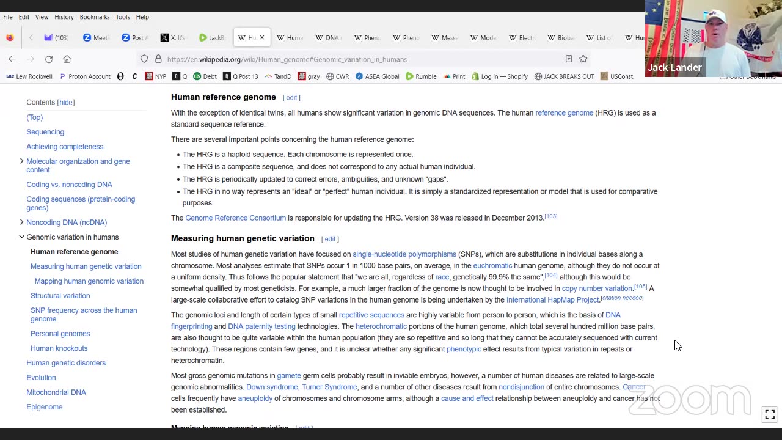The height and width of the screenshot is (440, 782).
Task: Open the NYP bookmark
Action: coord(156,76)
